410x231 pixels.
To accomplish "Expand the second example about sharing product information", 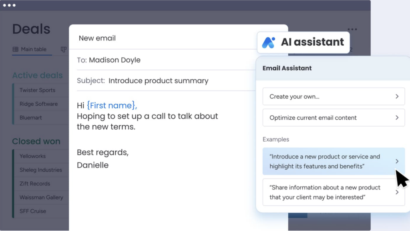I will click(x=334, y=192).
